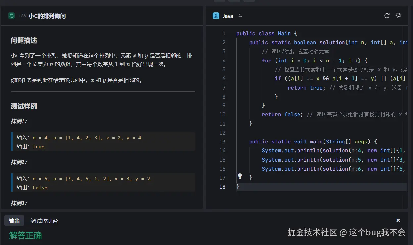Click the lightbulb hint icon beside line 17
The height and width of the screenshot is (245, 413).
pos(240,176)
